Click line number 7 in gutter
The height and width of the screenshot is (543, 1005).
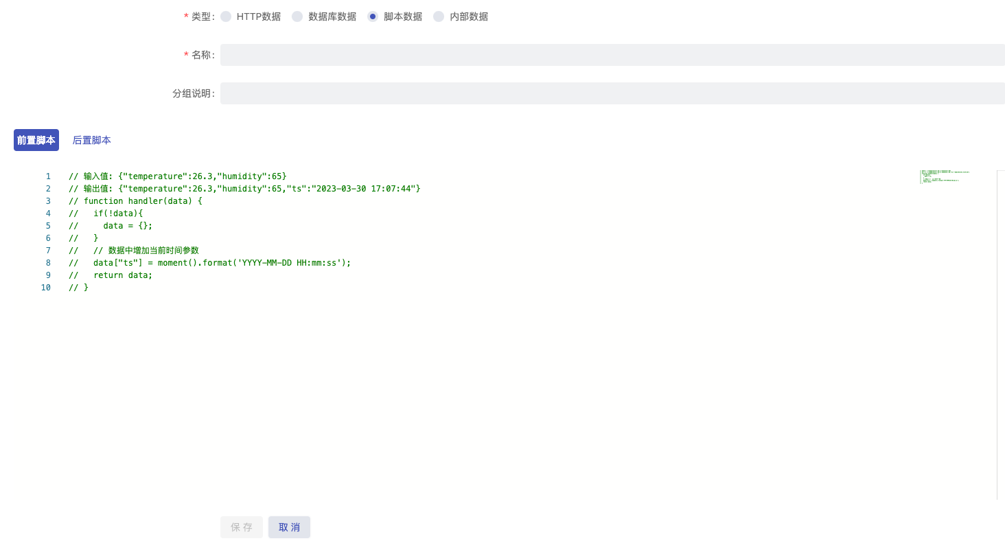tap(48, 251)
